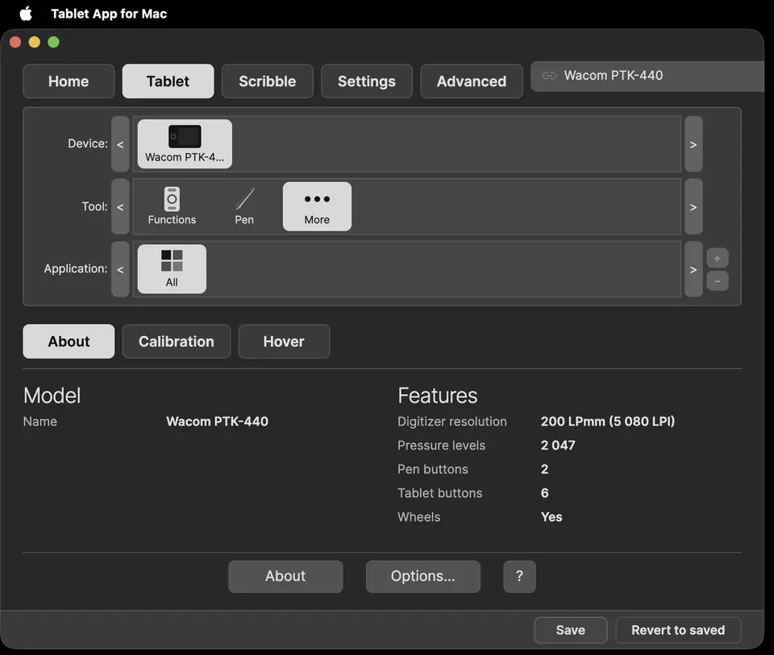
Task: Click the Tablet buttons label
Action: [x=440, y=493]
